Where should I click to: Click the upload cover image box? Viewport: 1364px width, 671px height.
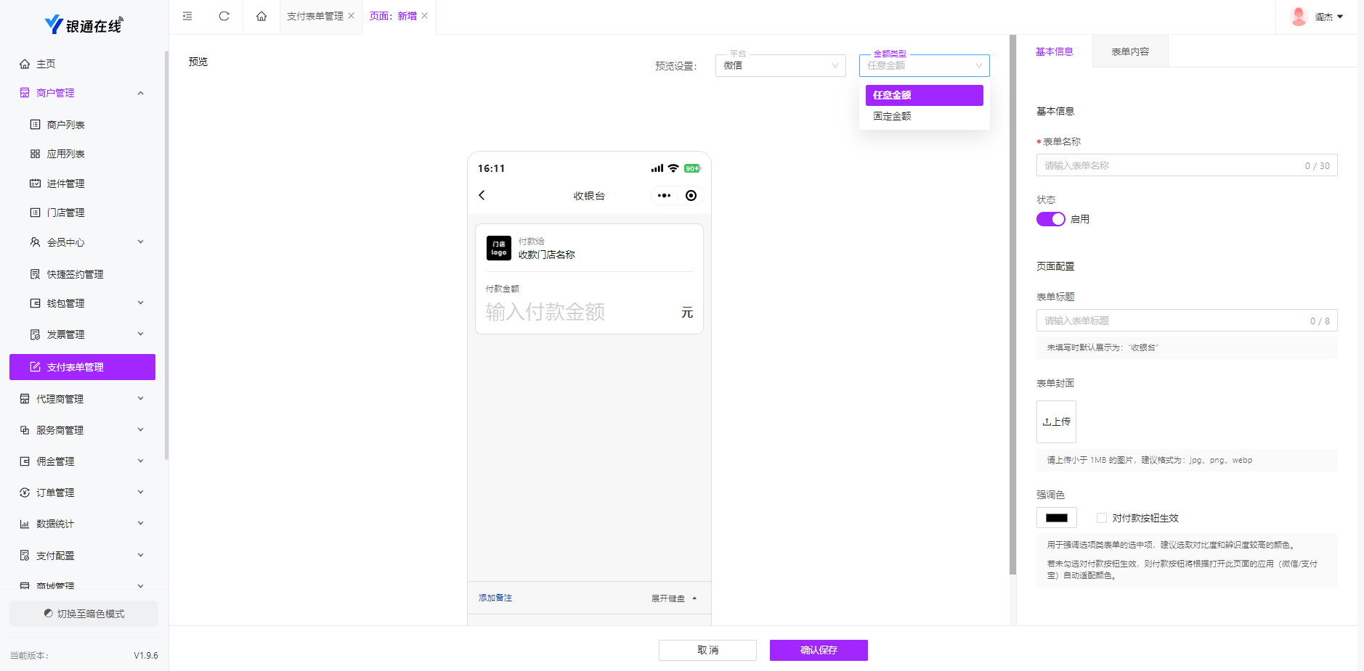[1056, 421]
